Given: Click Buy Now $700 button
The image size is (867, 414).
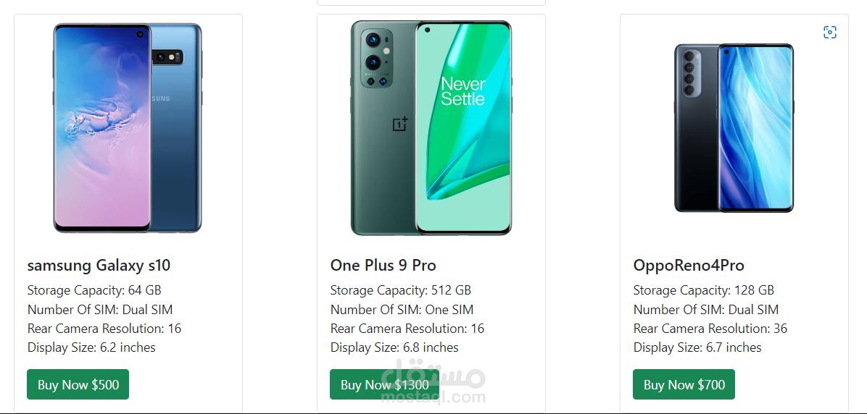Looking at the screenshot, I should (684, 384).
